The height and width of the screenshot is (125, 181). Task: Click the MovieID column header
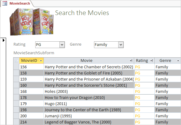click(32, 61)
